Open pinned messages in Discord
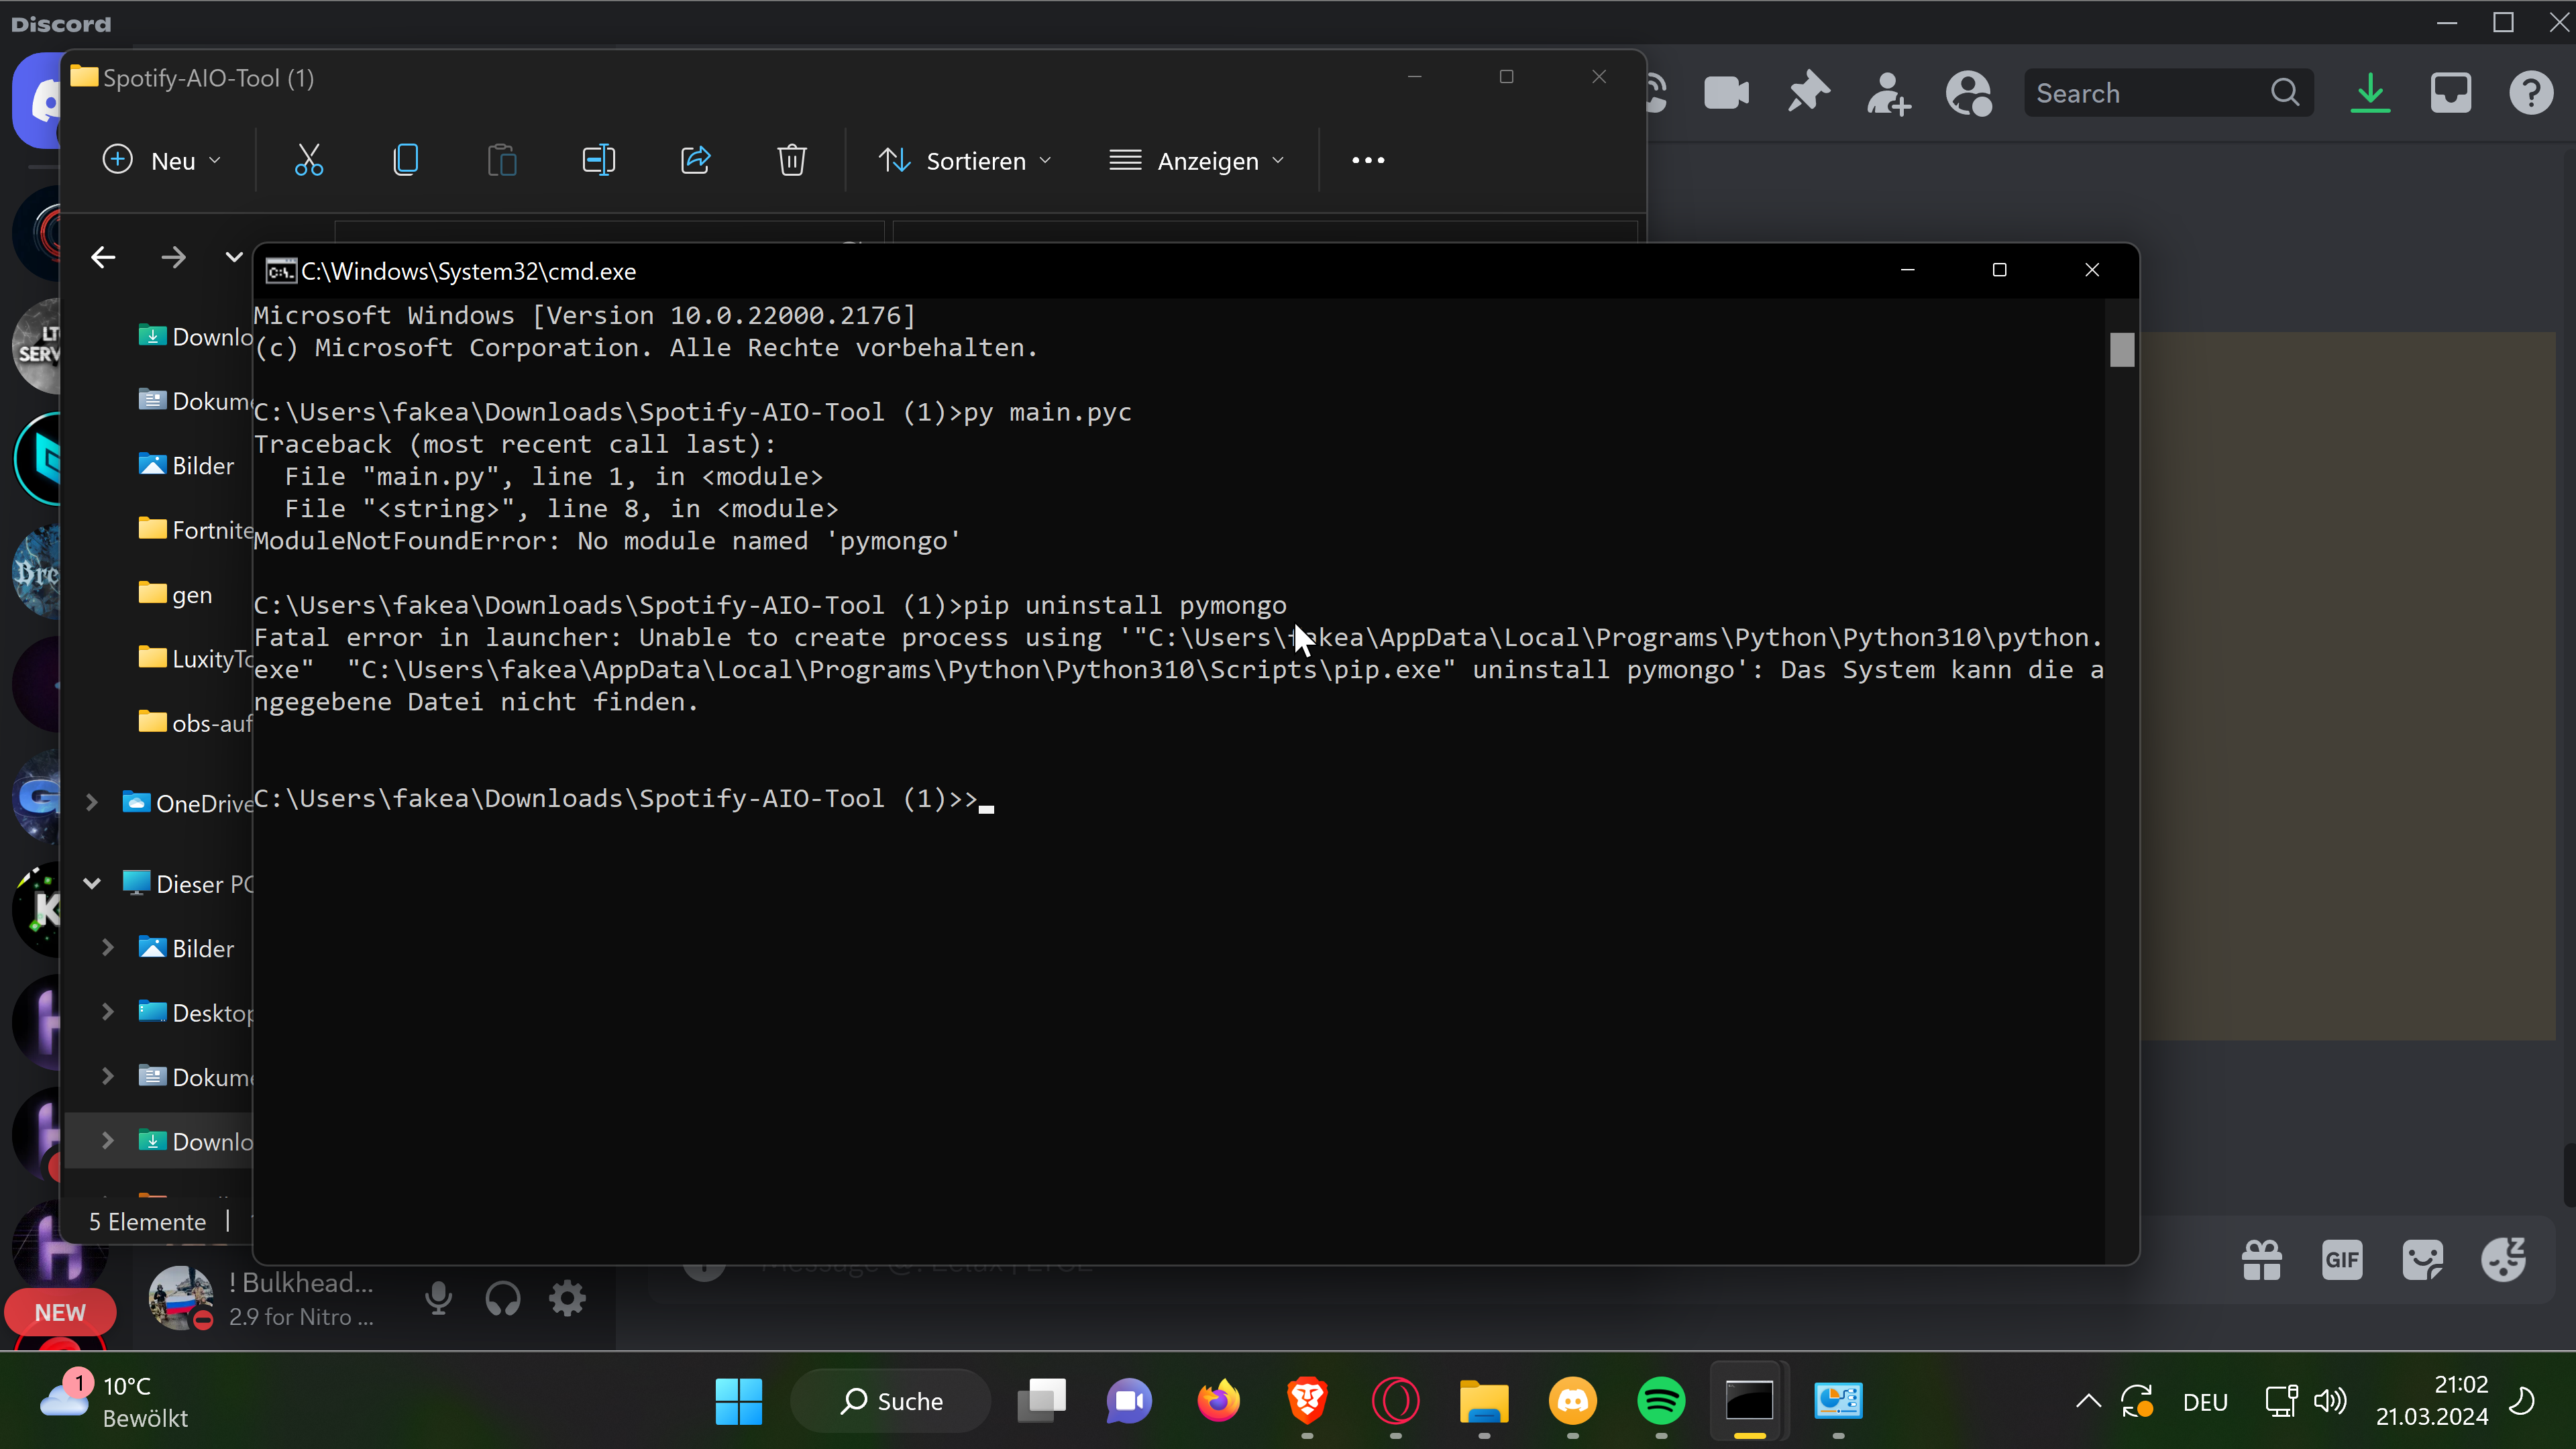Screen dimensions: 2576x1449 point(1808,93)
